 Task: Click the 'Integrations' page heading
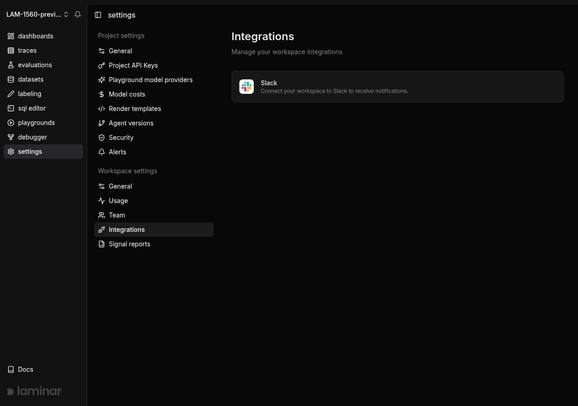263,37
